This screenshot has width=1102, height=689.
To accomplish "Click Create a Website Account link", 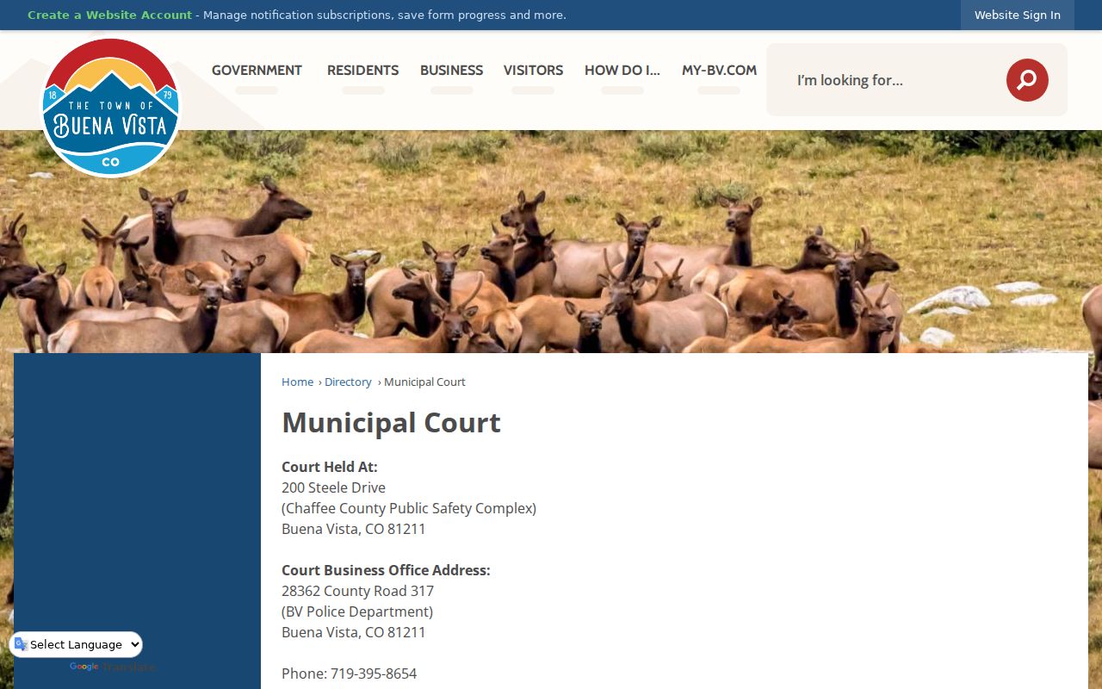I will click(109, 16).
